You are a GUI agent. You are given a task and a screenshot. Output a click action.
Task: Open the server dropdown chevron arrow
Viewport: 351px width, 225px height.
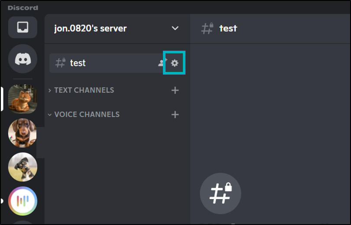pyautogui.click(x=175, y=29)
